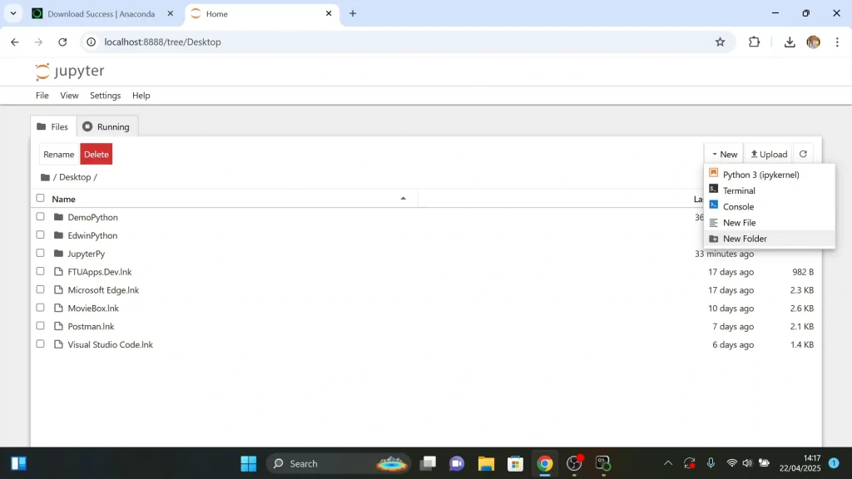This screenshot has height=479, width=852.
Task: Open the Visual Studio Code.lnk link
Action: (111, 344)
